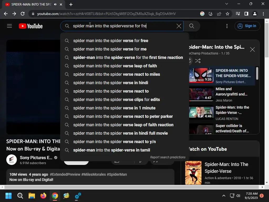Close the Spider-Man browser tab

pos(61,4)
